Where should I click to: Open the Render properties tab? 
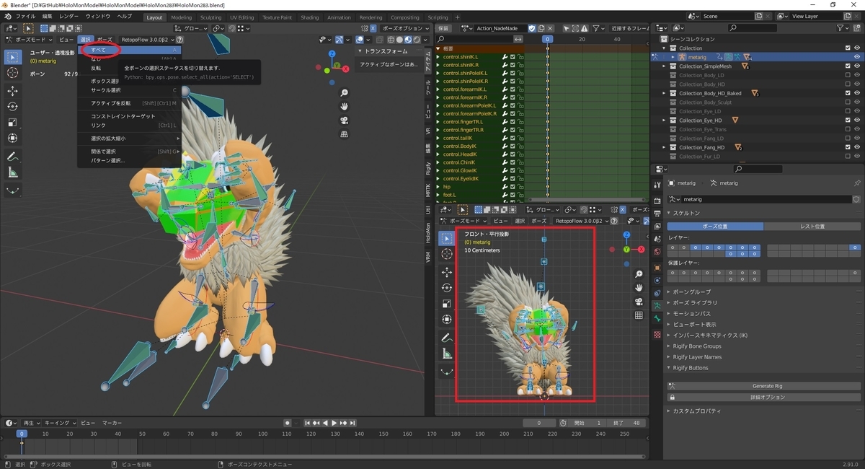[657, 201]
